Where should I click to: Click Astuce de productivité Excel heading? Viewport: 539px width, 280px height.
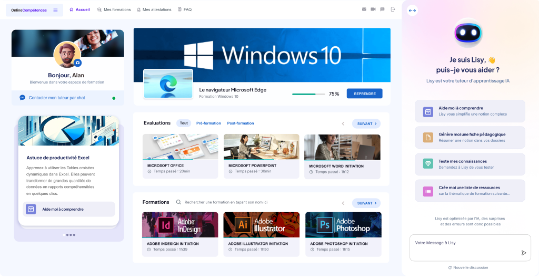(x=58, y=158)
